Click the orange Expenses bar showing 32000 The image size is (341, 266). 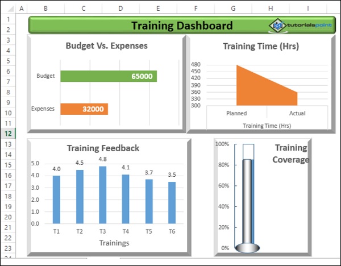84,109
